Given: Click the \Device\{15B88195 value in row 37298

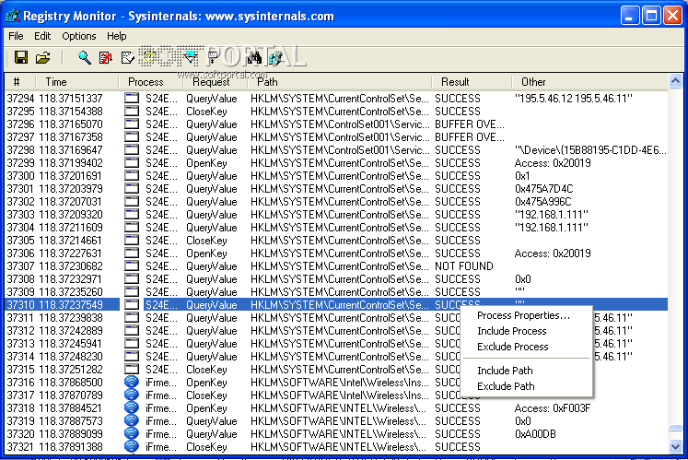Looking at the screenshot, I should pyautogui.click(x=590, y=150).
